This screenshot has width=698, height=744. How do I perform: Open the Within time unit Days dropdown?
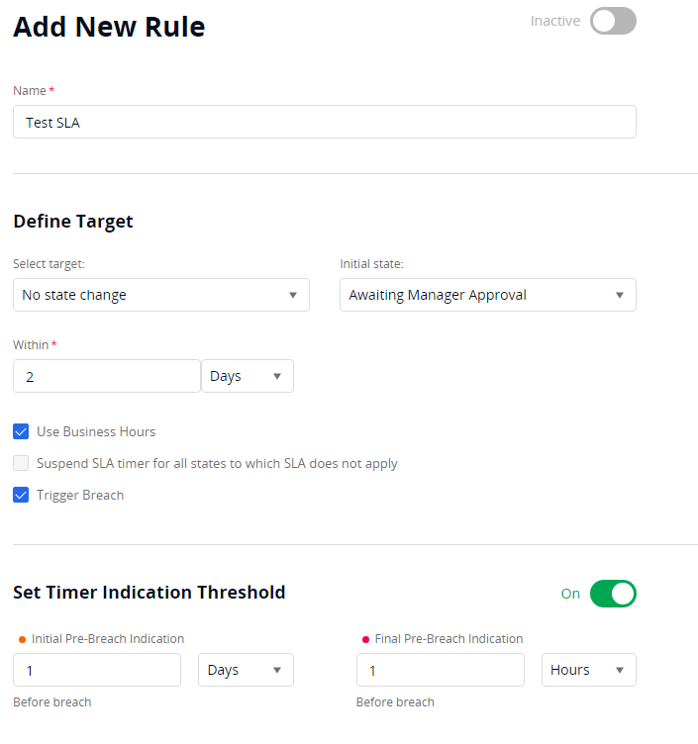pos(248,376)
